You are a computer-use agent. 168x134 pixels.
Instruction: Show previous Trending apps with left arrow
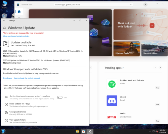[155, 68]
